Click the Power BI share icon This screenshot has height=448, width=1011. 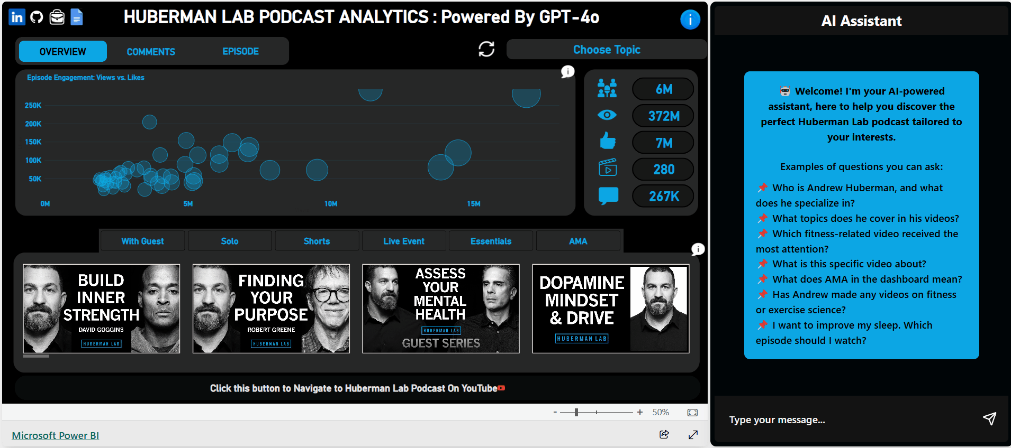point(664,434)
